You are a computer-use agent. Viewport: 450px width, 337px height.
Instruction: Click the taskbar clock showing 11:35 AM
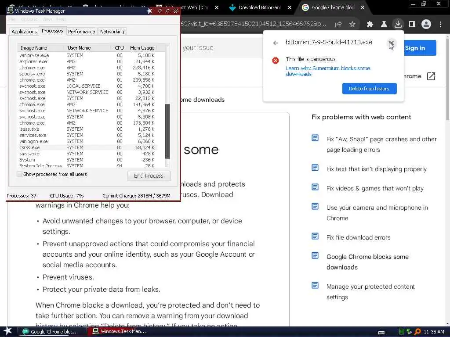434,332
